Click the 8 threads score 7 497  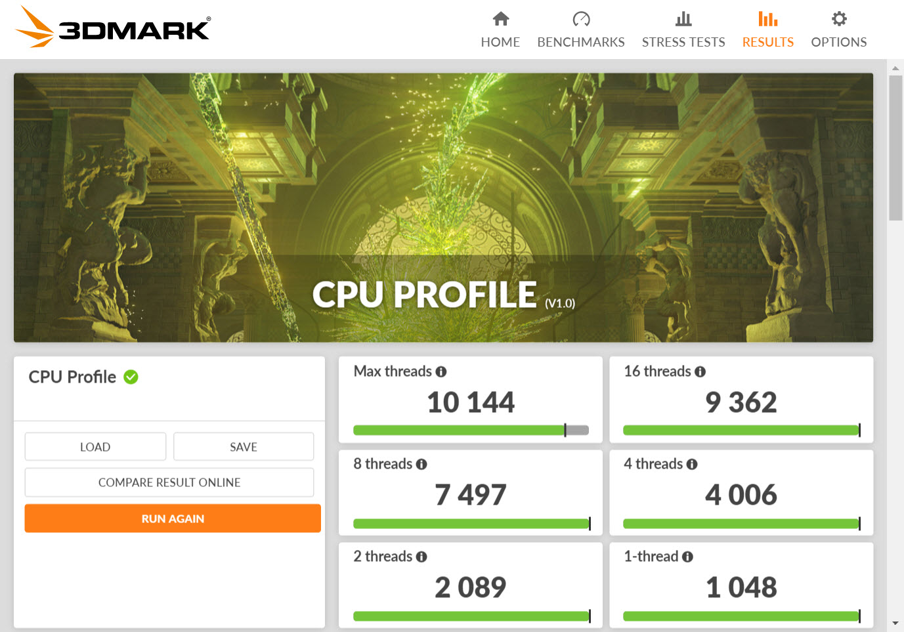[x=471, y=495]
